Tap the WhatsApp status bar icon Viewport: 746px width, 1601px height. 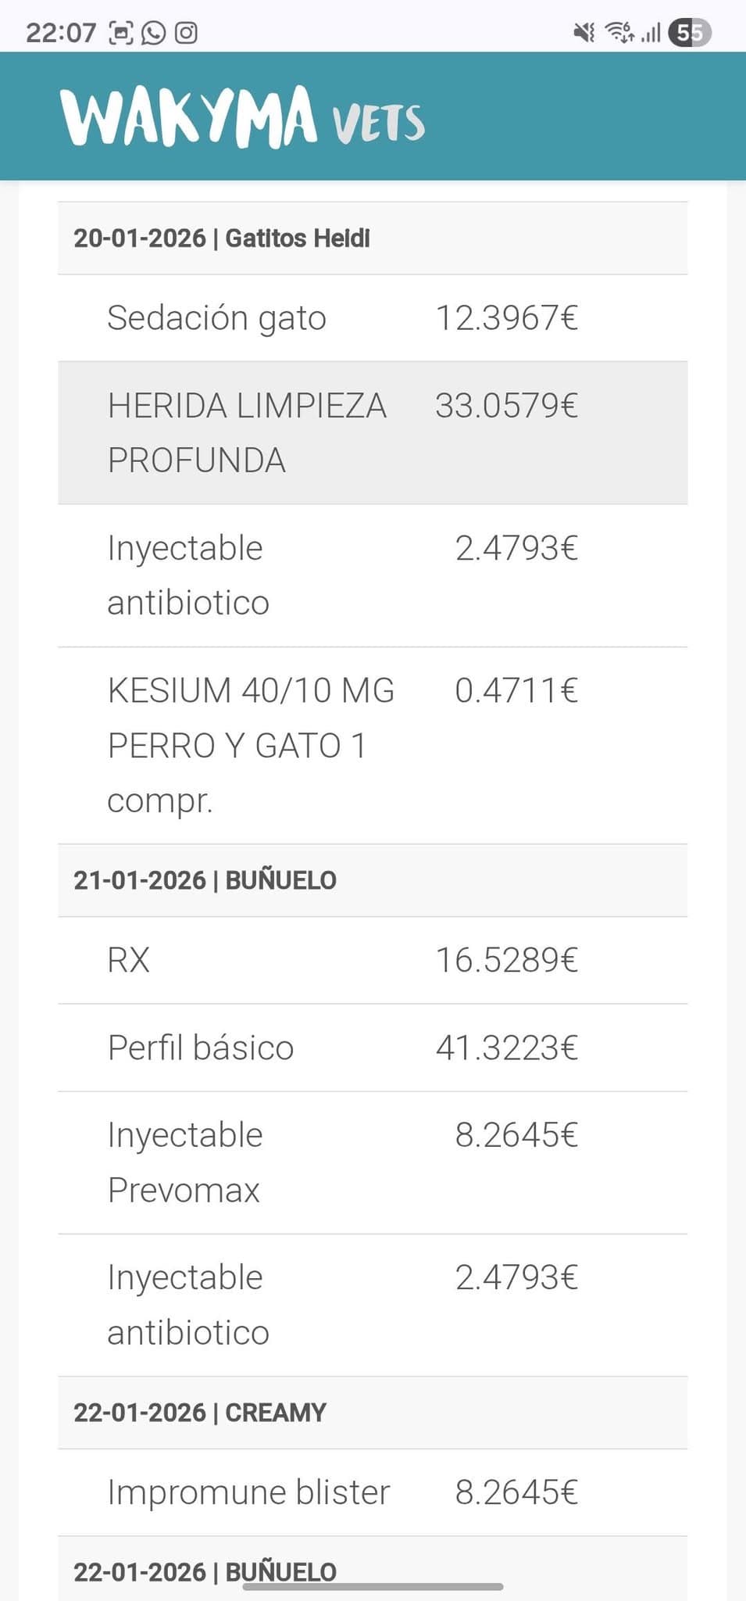(x=153, y=33)
